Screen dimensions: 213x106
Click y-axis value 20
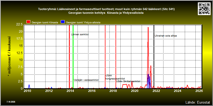[x=21, y=32]
